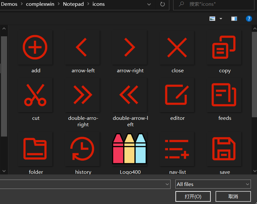
Task: Click the chevron after complexwin in path
Action: coord(58,4)
